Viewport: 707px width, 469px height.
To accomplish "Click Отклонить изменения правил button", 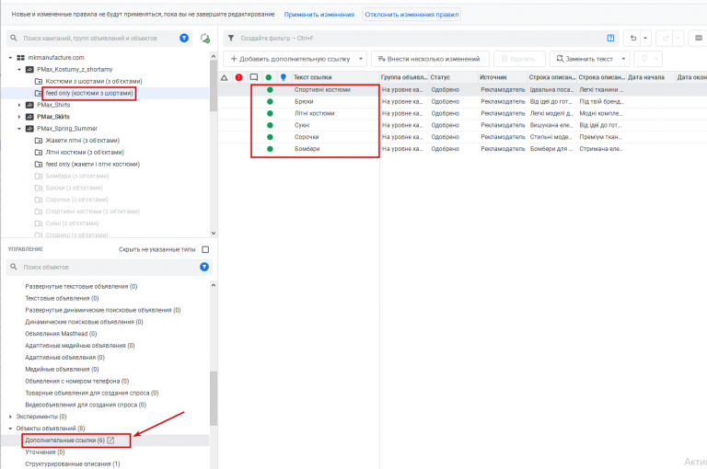I will (411, 15).
